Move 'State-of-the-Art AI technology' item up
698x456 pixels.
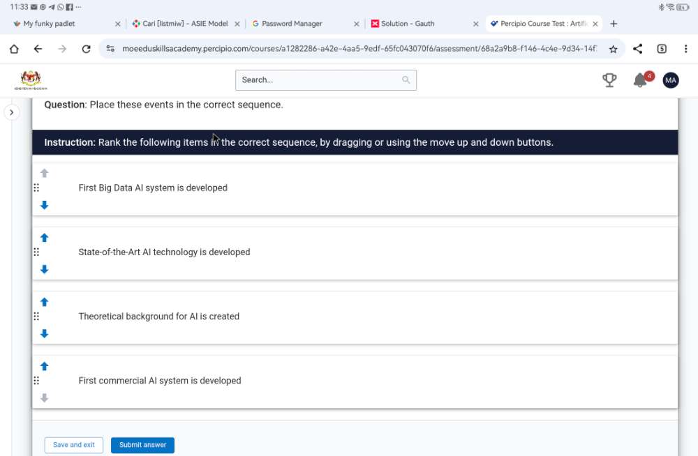tap(45, 238)
